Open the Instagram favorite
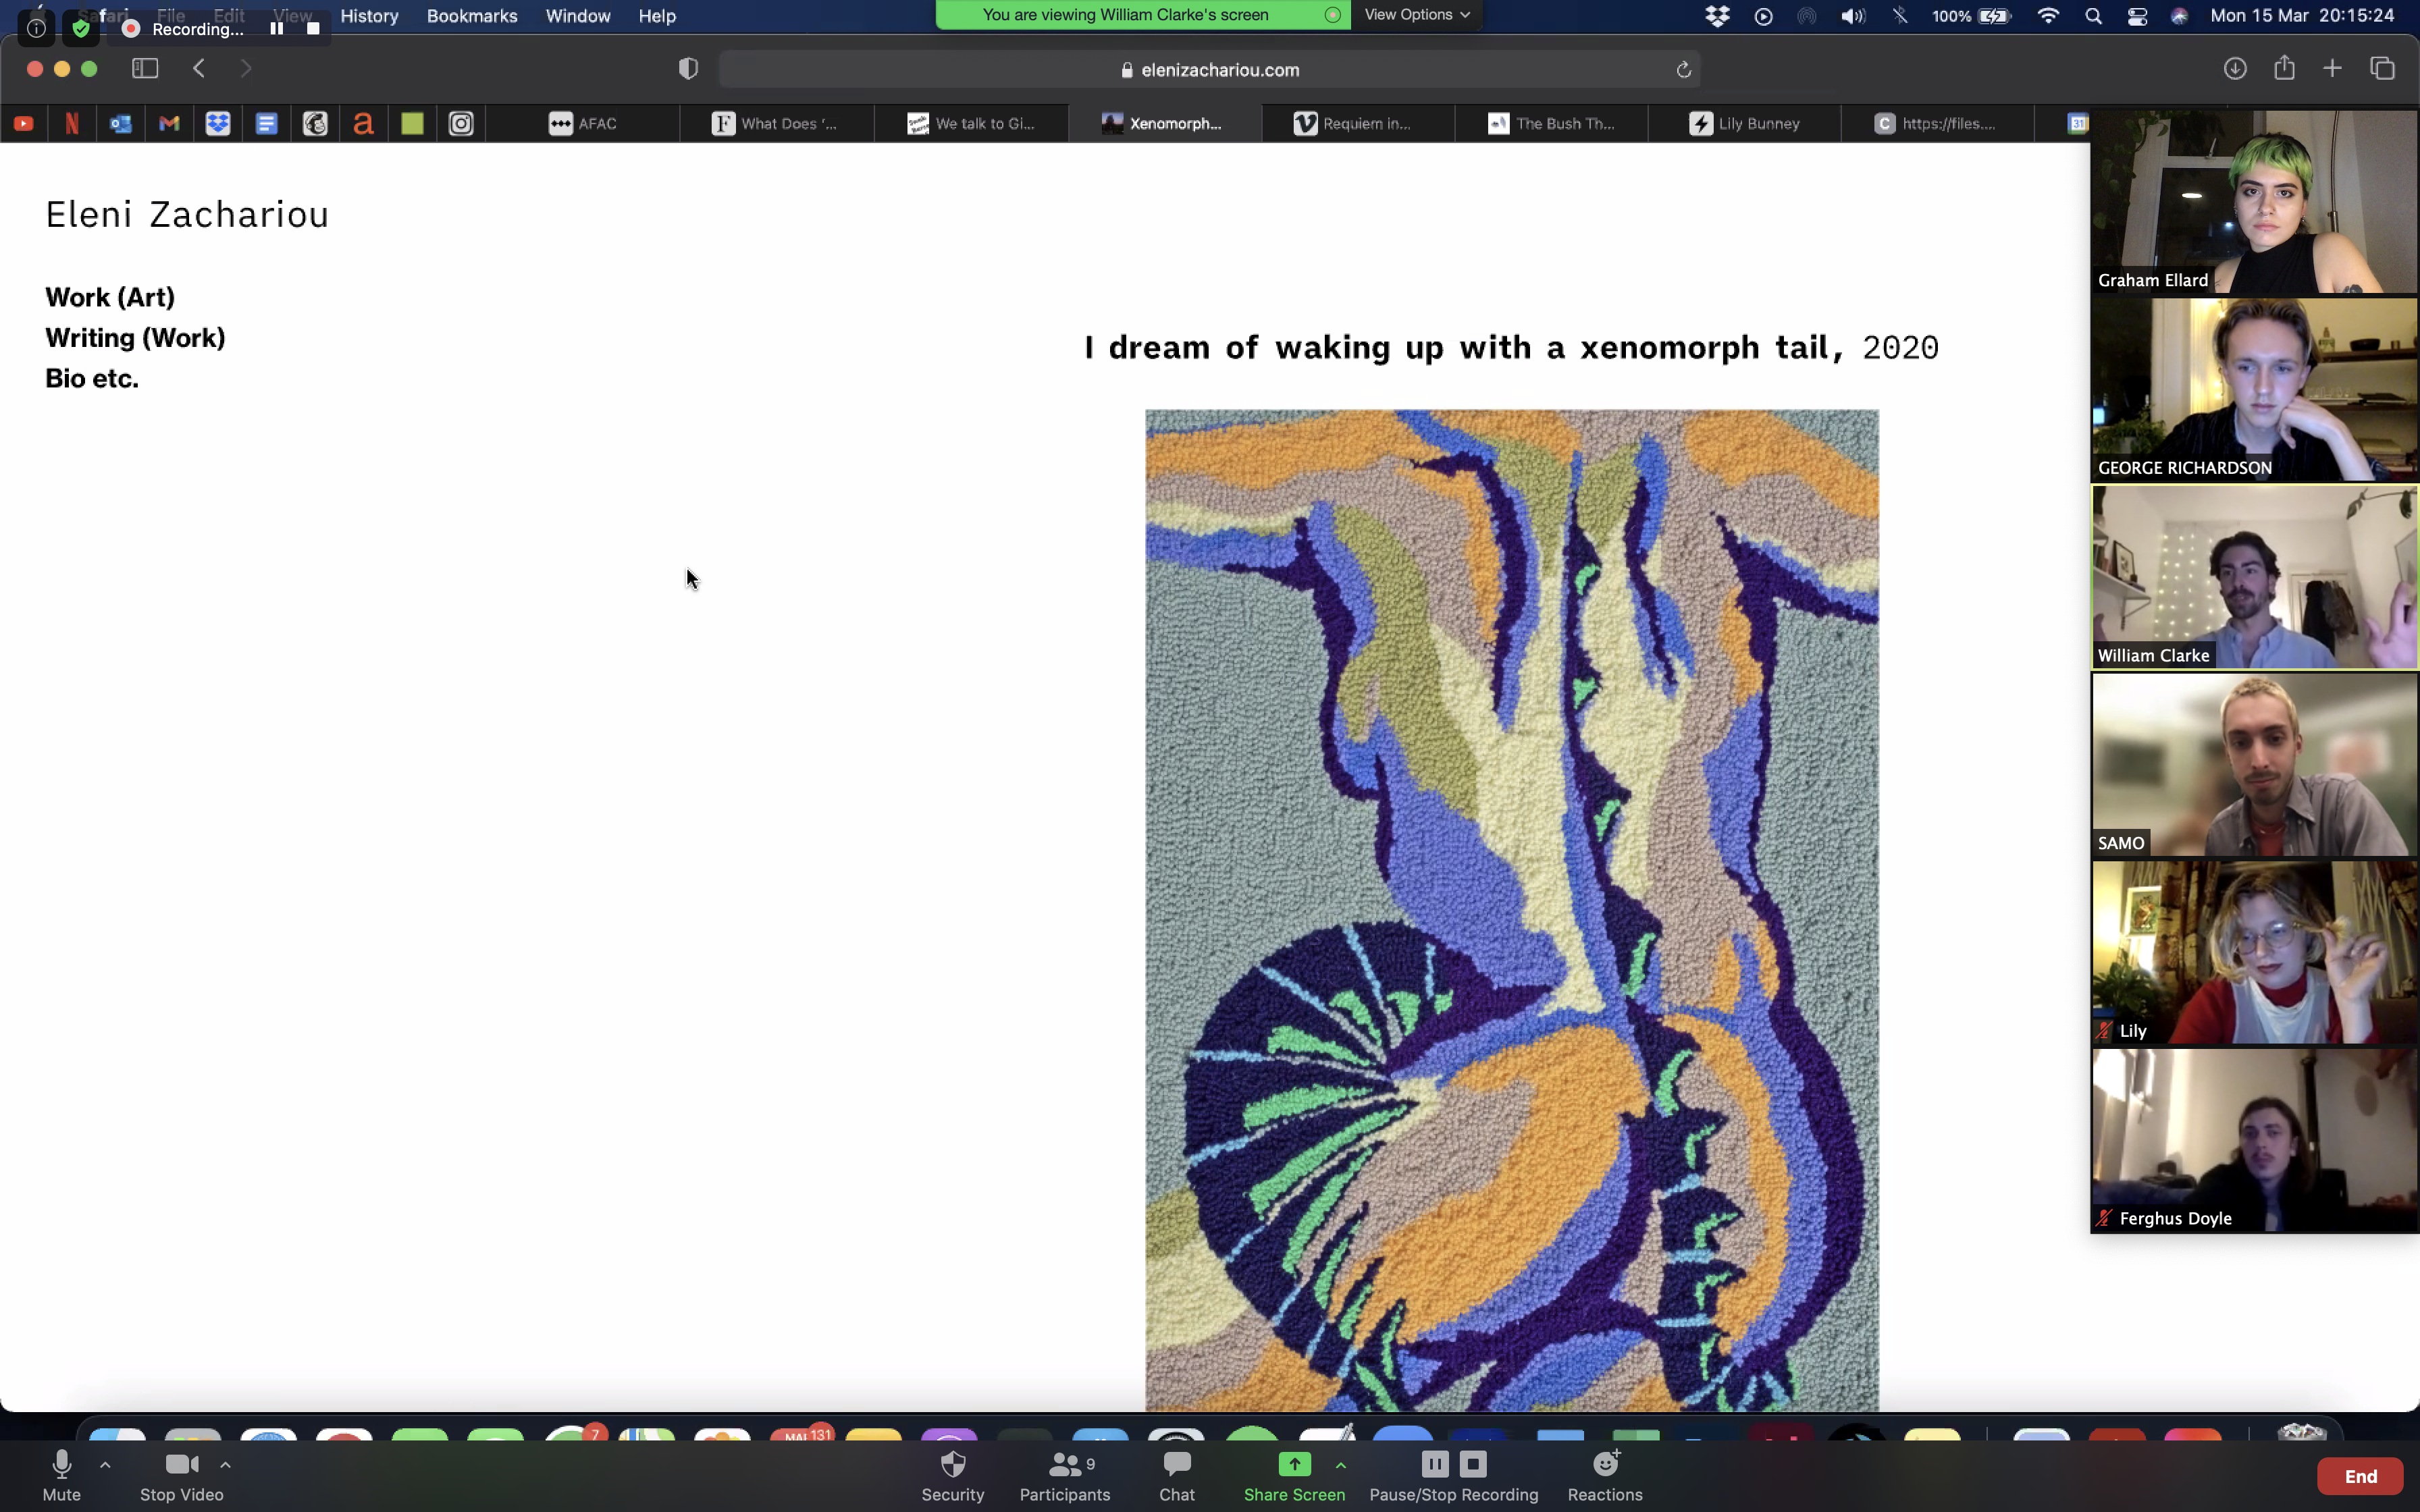Viewport: 2420px width, 1512px height. (460, 123)
